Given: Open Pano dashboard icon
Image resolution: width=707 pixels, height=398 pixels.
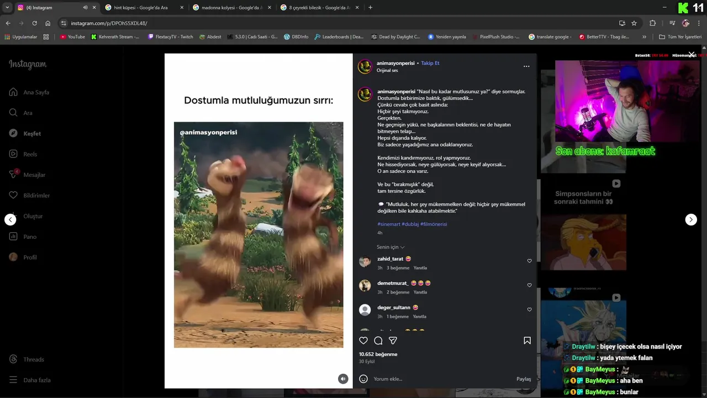Looking at the screenshot, I should tap(13, 237).
